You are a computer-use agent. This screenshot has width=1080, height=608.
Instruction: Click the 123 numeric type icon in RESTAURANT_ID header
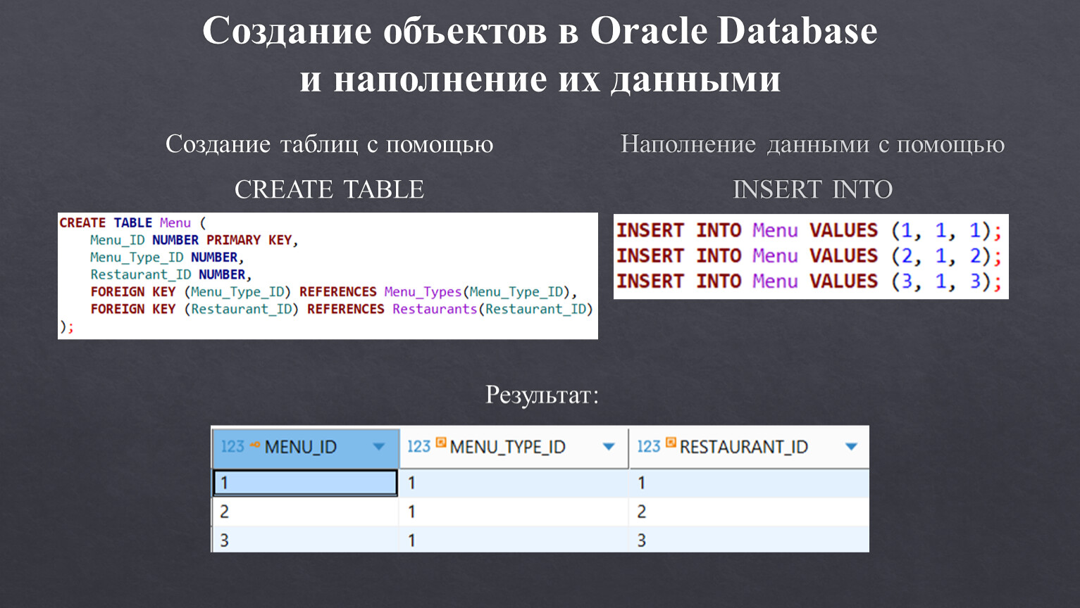click(x=648, y=447)
